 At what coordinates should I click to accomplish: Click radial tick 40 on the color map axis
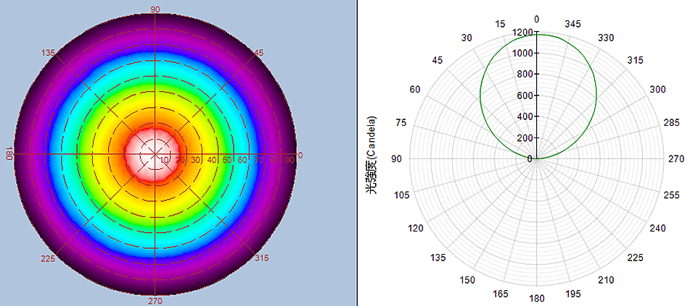click(x=212, y=160)
